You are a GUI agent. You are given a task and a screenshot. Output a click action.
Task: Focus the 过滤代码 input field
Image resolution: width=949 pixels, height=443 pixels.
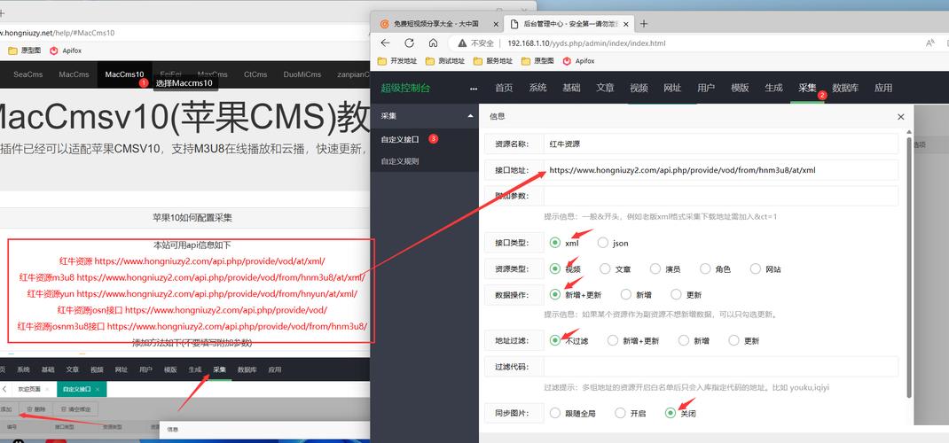(x=720, y=366)
